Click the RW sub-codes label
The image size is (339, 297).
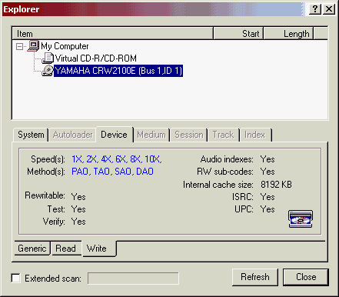coord(225,172)
